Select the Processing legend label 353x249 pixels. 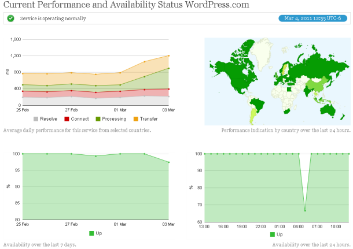[114, 119]
